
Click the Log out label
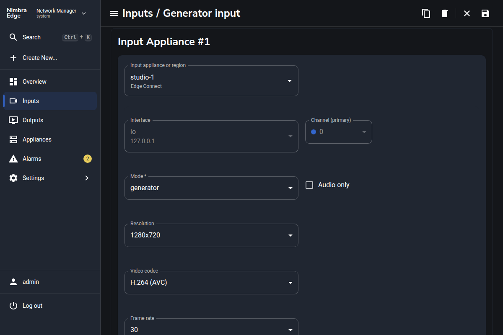[32, 306]
